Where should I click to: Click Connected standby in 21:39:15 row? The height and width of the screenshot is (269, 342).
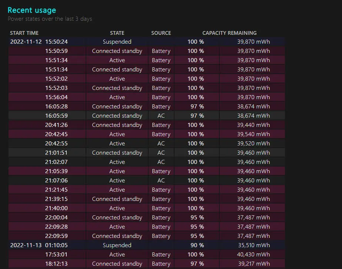[117, 199]
